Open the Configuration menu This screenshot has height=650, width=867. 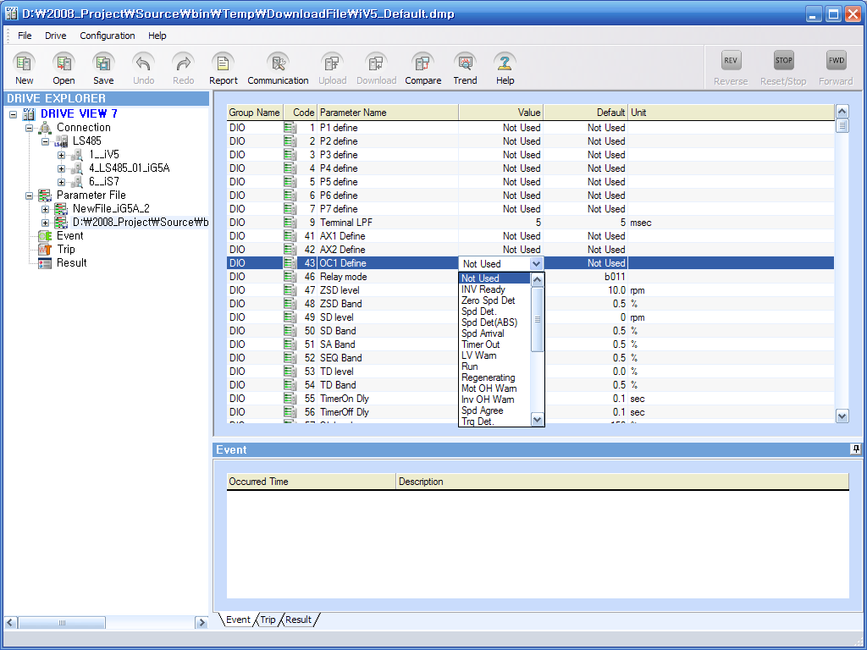tap(107, 36)
